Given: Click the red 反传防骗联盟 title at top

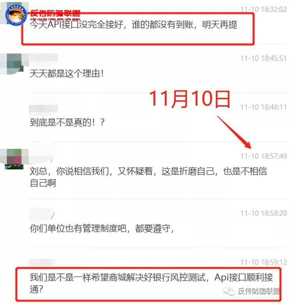Looking at the screenshot, I should pos(55,13).
